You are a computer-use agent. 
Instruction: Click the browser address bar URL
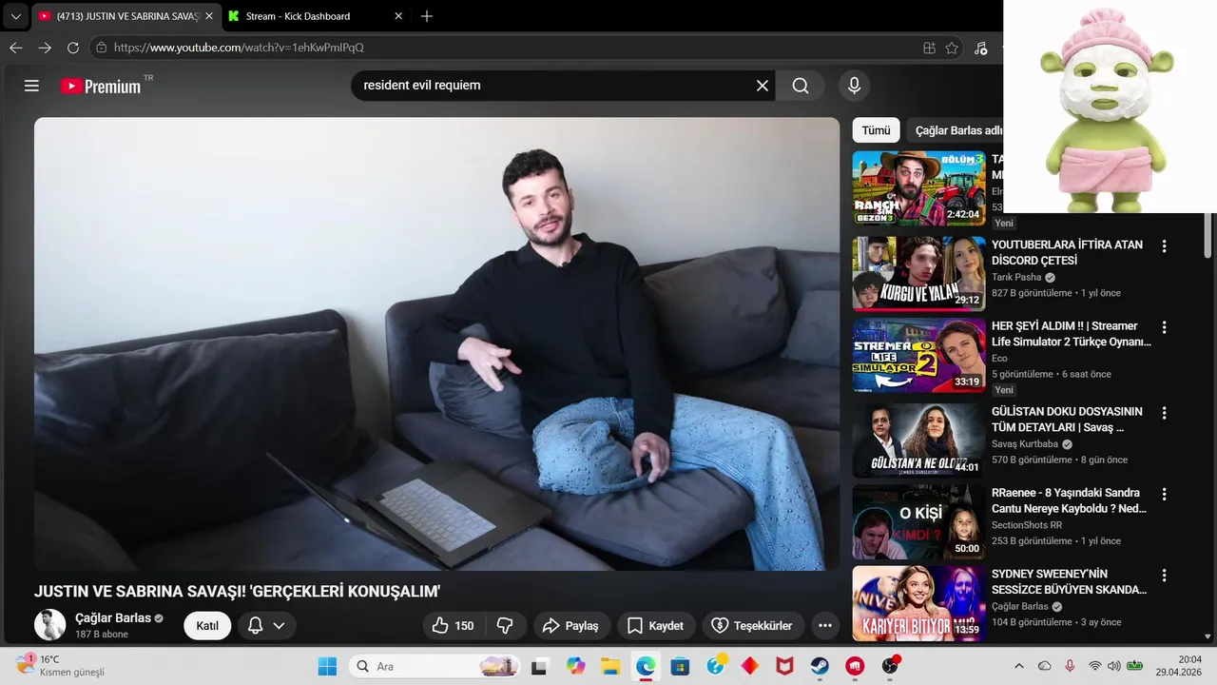239,48
